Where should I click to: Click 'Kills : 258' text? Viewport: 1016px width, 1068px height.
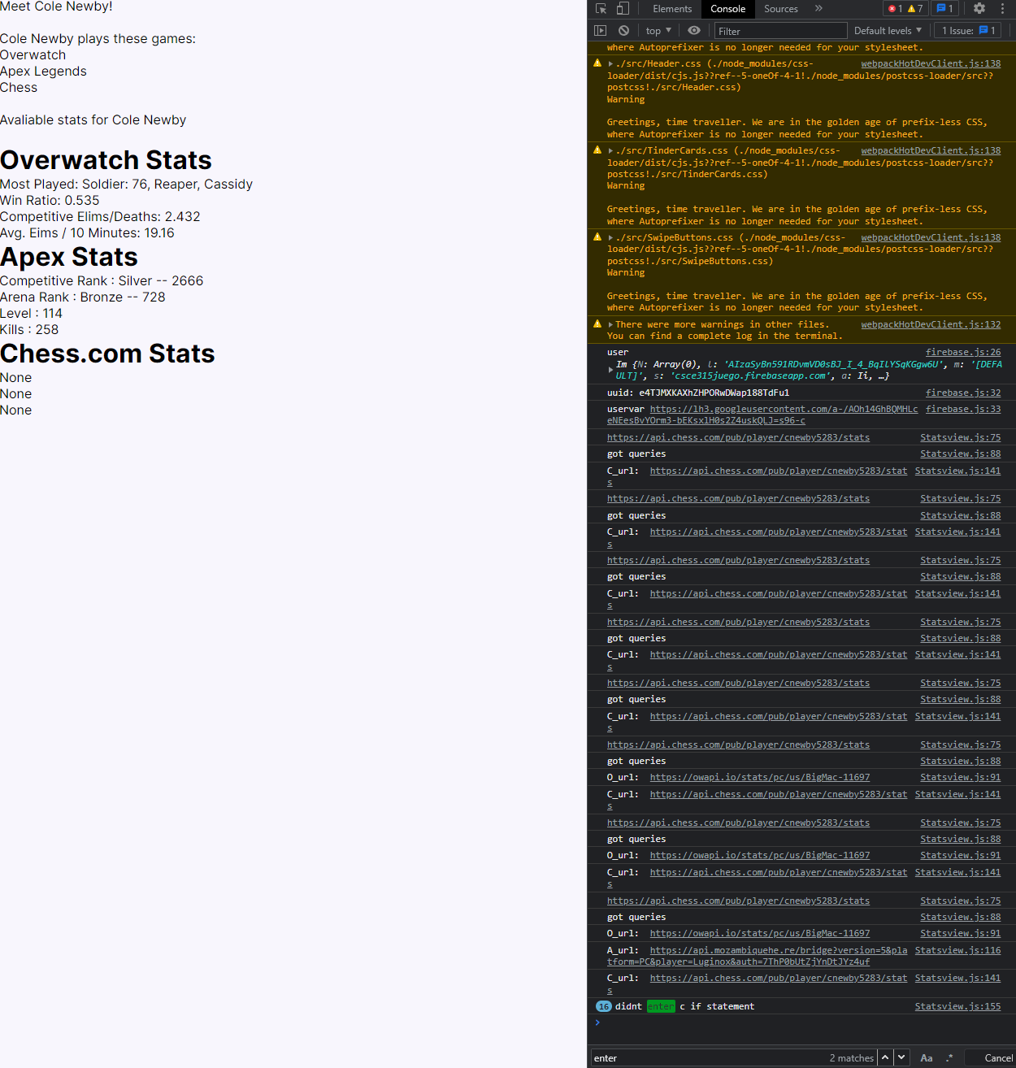pos(29,330)
